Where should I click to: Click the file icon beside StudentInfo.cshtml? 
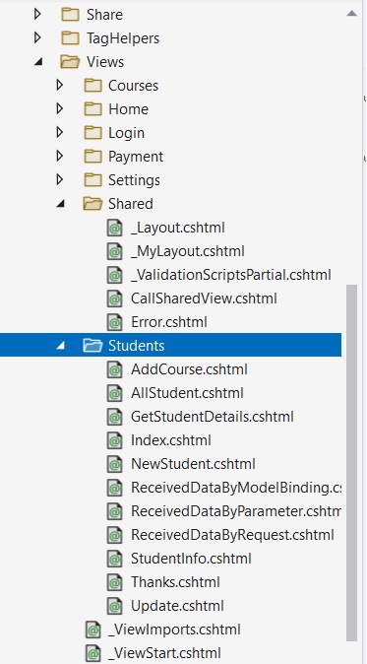(115, 559)
